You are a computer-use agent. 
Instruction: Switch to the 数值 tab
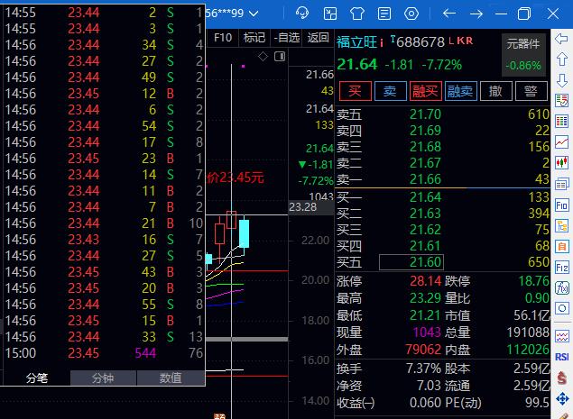[171, 378]
